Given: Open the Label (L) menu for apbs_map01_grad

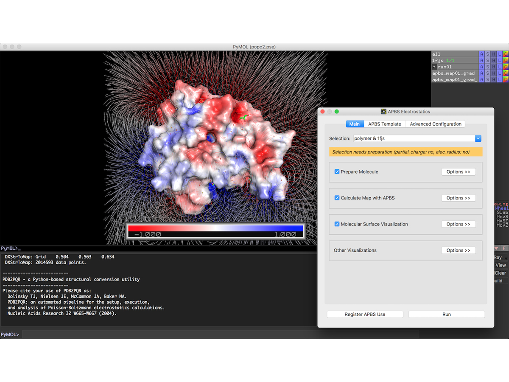Looking at the screenshot, I should tap(499, 73).
